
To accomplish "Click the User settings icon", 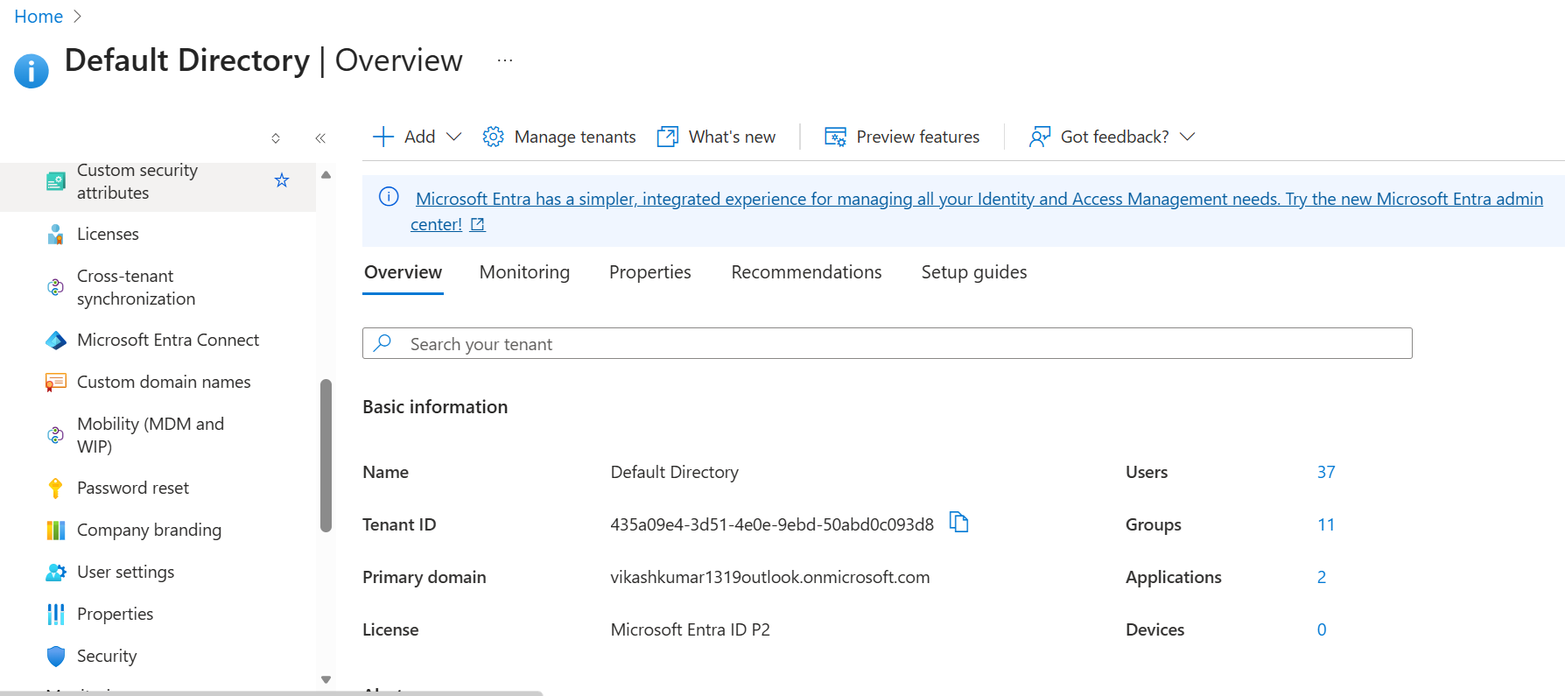I will [55, 572].
